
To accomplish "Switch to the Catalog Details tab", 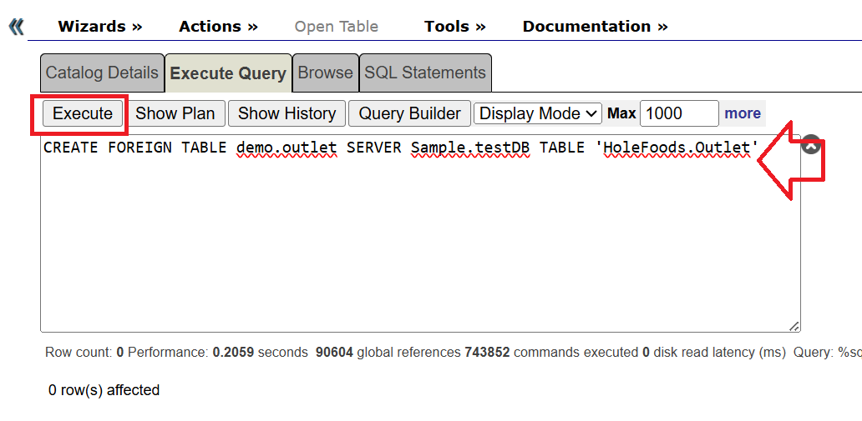I will pyautogui.click(x=102, y=73).
